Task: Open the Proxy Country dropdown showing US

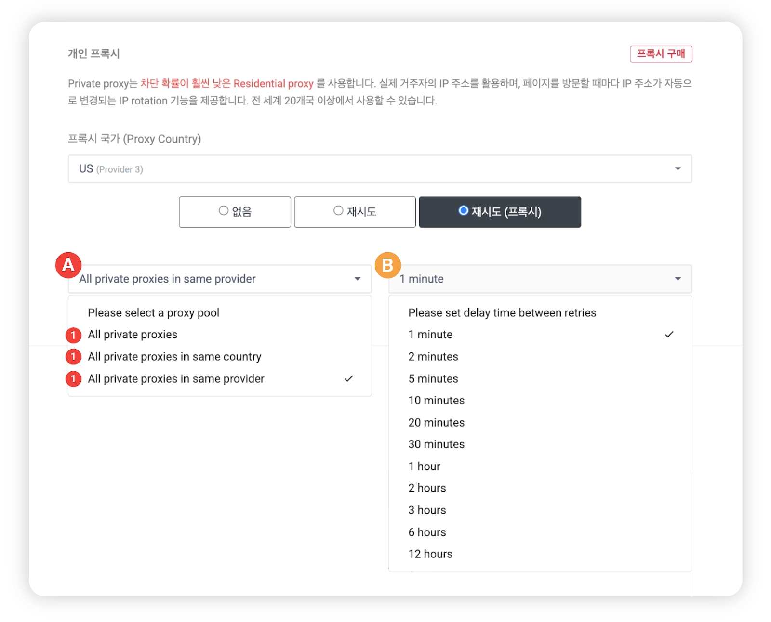Action: tap(380, 169)
